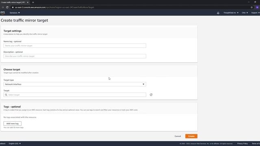Click the AWS logo home icon

pyautogui.click(x=2, y=13)
